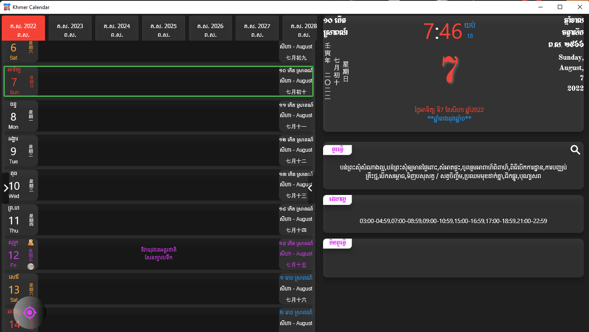
Task: Close the Khmer Calendar window
Action: [x=579, y=7]
